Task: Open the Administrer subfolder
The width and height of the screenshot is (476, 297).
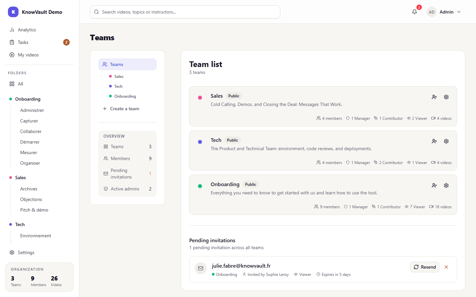Action: click(32, 110)
